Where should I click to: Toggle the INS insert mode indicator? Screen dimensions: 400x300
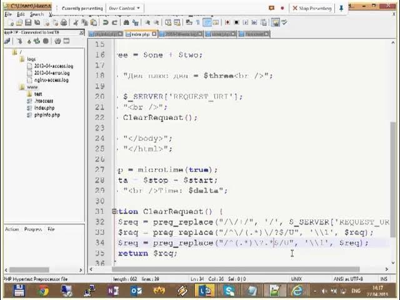384,279
